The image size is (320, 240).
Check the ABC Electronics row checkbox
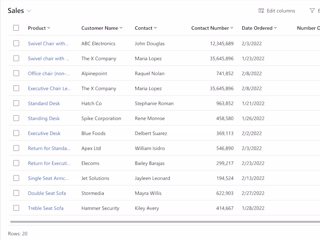[16, 43]
